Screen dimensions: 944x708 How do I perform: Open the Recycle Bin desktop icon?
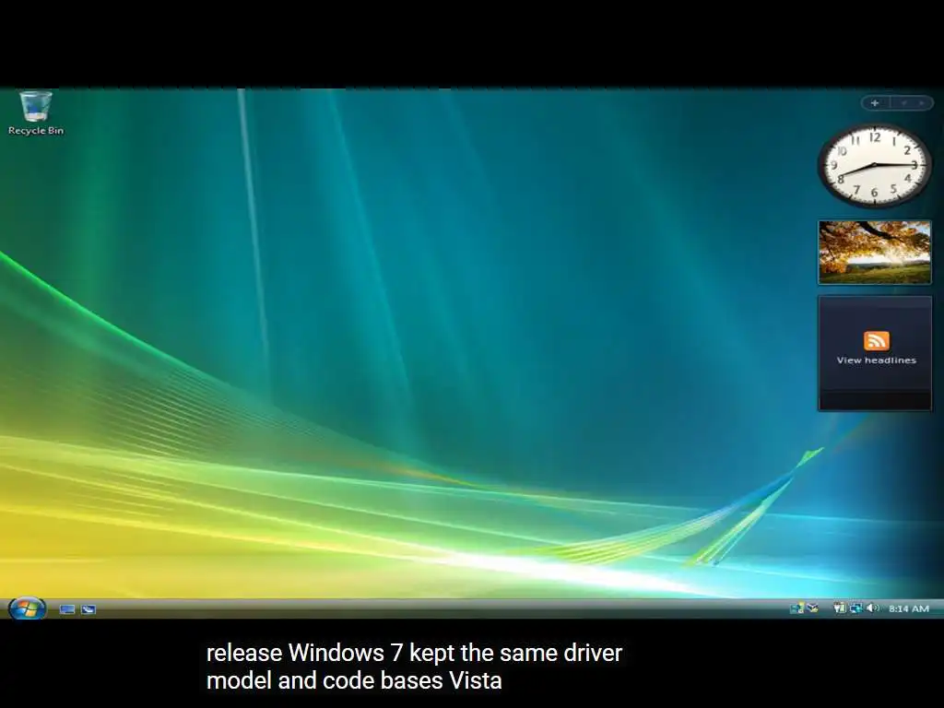coord(36,113)
